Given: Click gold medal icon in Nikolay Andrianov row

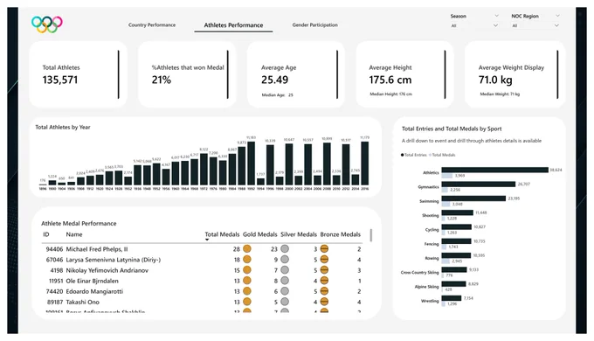Looking at the screenshot, I should (x=247, y=270).
